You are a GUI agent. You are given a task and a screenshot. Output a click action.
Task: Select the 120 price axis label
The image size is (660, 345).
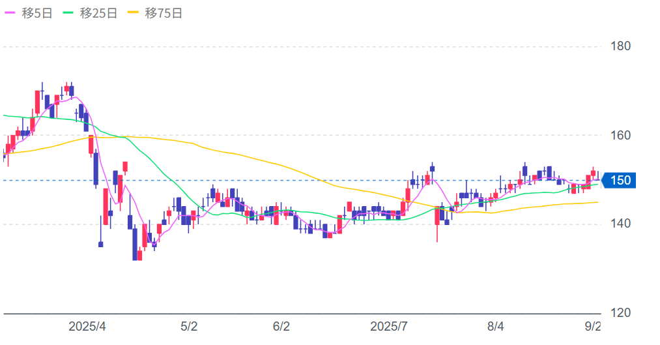(620, 313)
